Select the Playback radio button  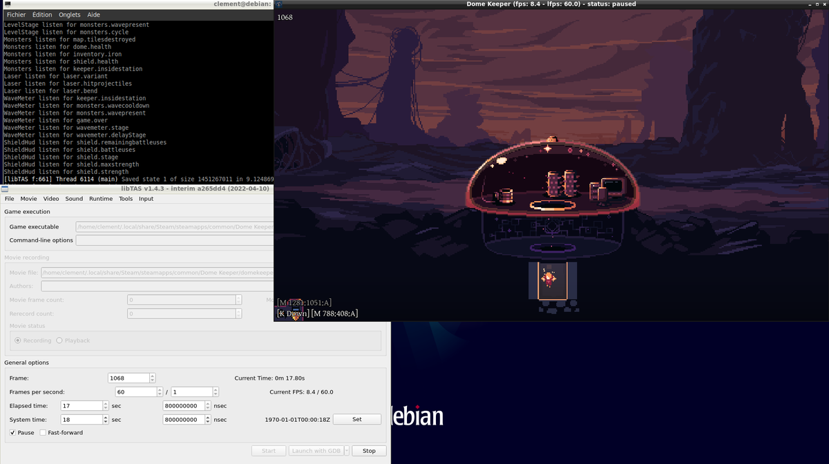pos(59,340)
